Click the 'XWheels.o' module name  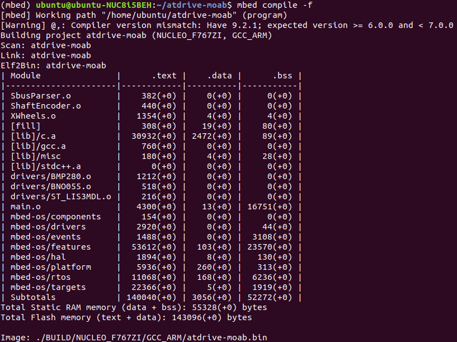33,116
